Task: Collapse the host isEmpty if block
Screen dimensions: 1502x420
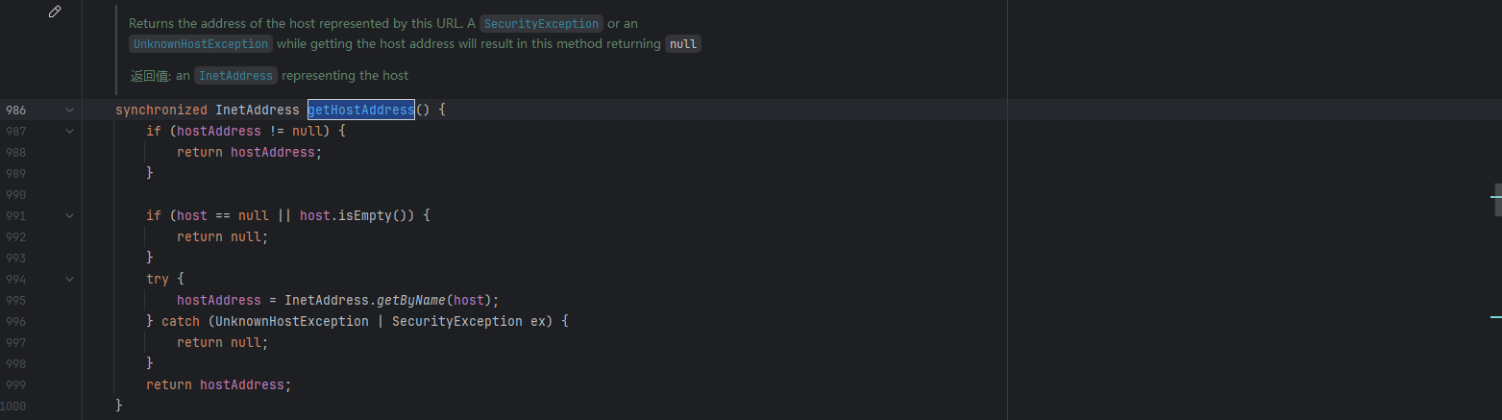Action: pos(69,216)
